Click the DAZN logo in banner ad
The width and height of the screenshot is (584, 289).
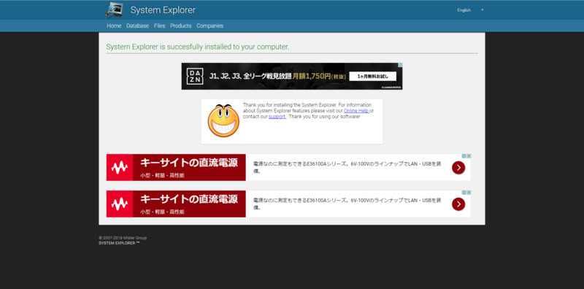[195, 76]
